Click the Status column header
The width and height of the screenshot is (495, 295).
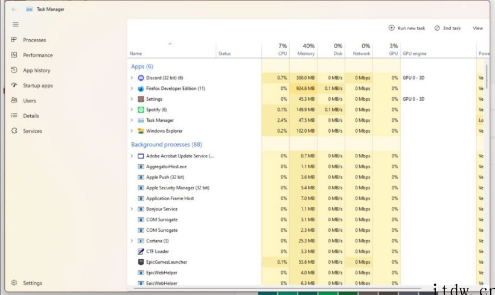coord(239,49)
